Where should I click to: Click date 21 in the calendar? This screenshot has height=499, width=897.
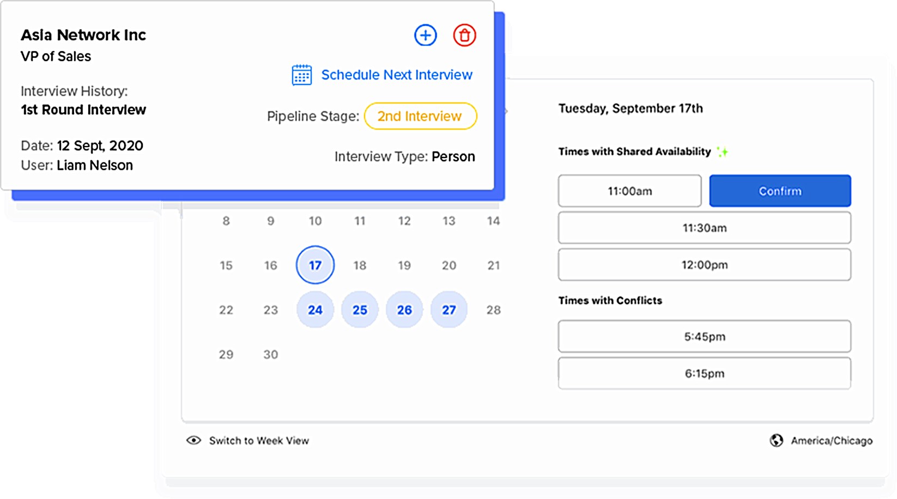coord(493,265)
